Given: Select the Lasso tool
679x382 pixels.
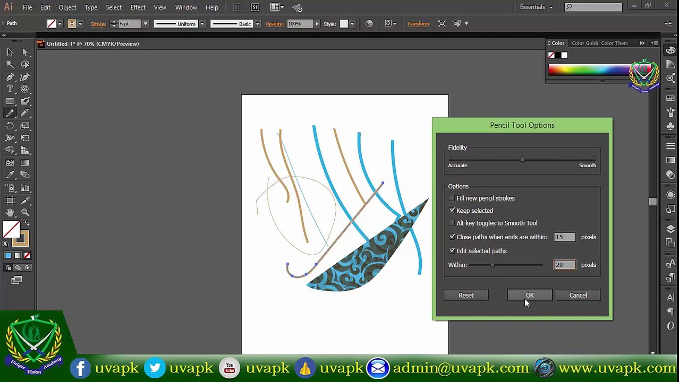Looking at the screenshot, I should tap(25, 64).
